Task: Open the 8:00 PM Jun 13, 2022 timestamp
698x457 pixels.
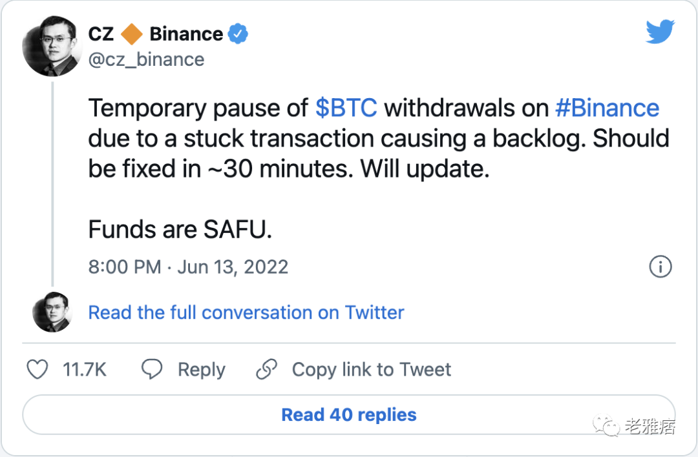Action: (x=188, y=267)
